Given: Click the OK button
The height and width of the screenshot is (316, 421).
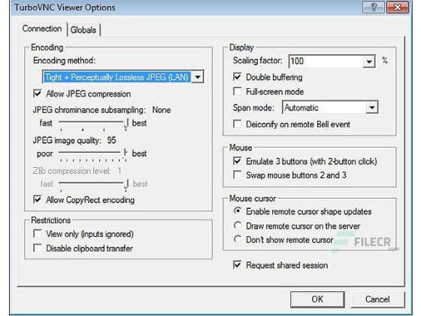Looking at the screenshot, I should pos(317,299).
